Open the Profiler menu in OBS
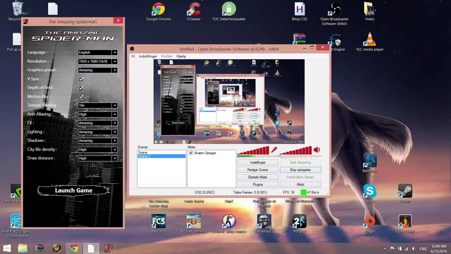Viewport: 451px width, 254px height. click(x=167, y=56)
